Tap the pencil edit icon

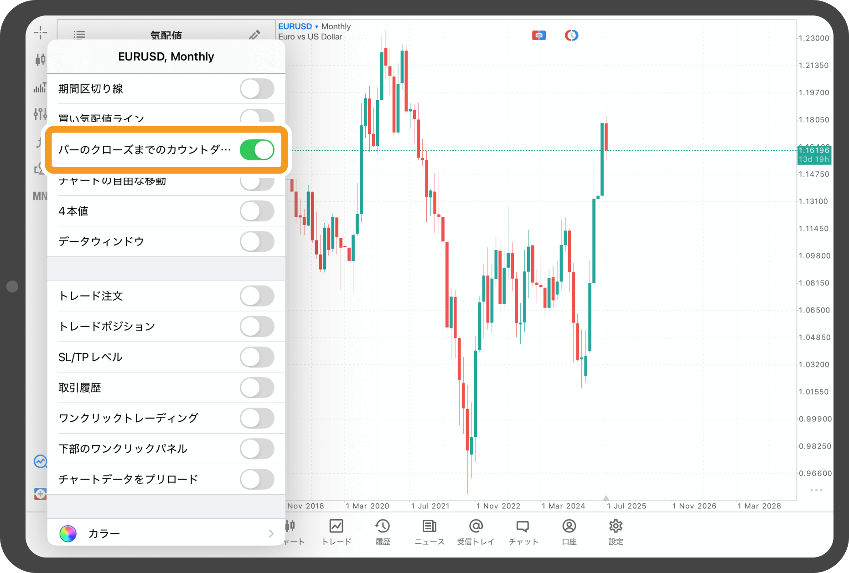click(x=254, y=35)
